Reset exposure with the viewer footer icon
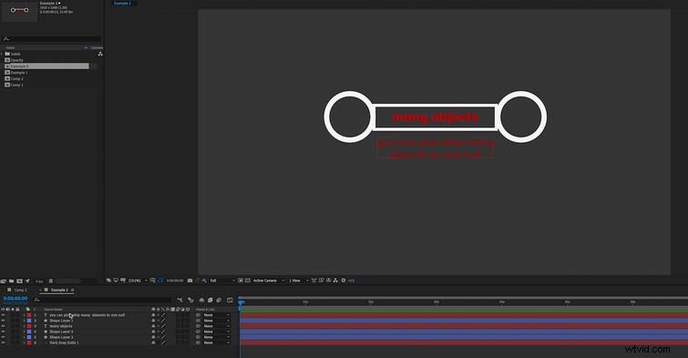Viewport: 688px width, 358px height. pyautogui.click(x=344, y=281)
